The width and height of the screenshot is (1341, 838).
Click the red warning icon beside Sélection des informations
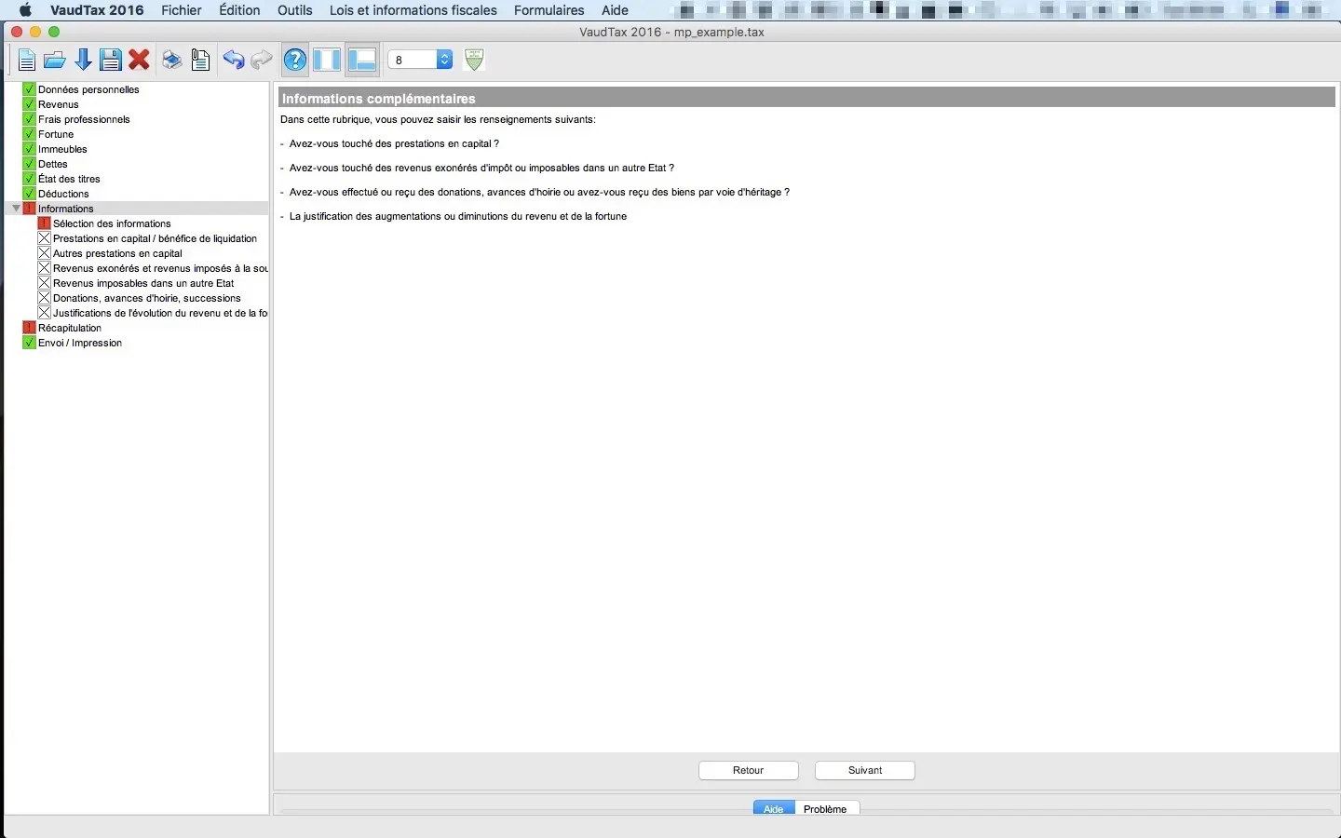tap(44, 223)
